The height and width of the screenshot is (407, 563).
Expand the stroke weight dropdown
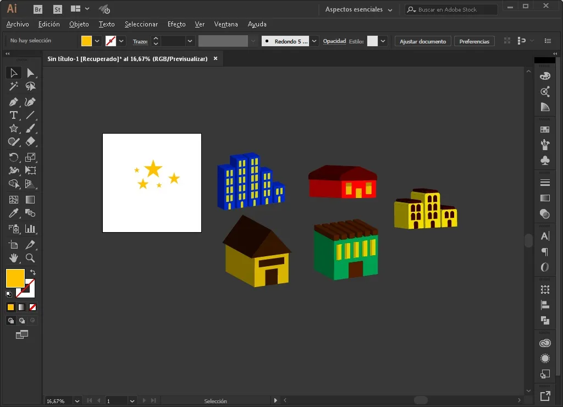(190, 41)
